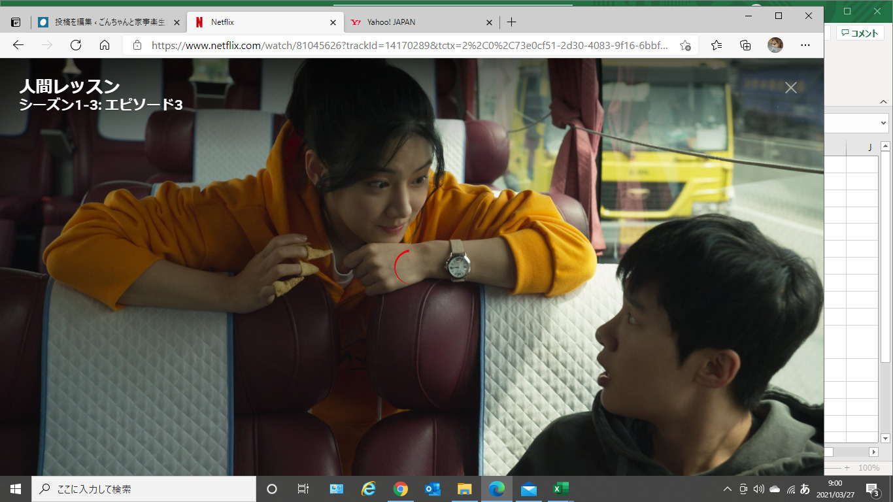This screenshot has height=502, width=893.
Task: Select the Netflix tab
Action: 265,22
